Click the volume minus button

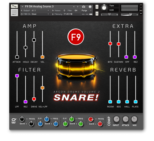click(122, 15)
